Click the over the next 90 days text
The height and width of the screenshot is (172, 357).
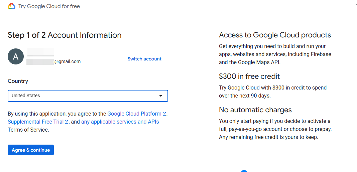coord(245,96)
